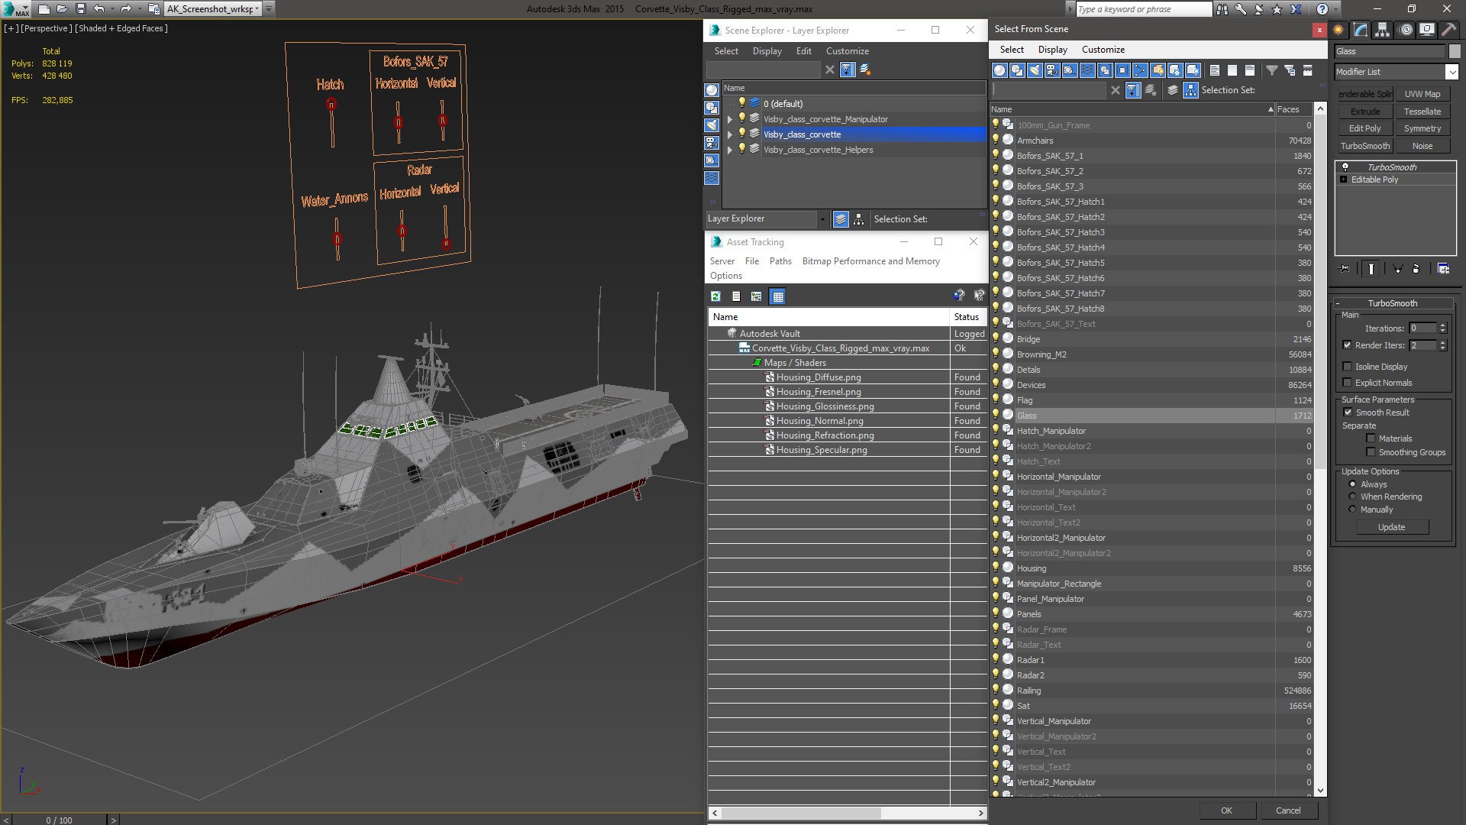
Task: Expand the selected Visby_class_corvette layer
Action: point(729,134)
